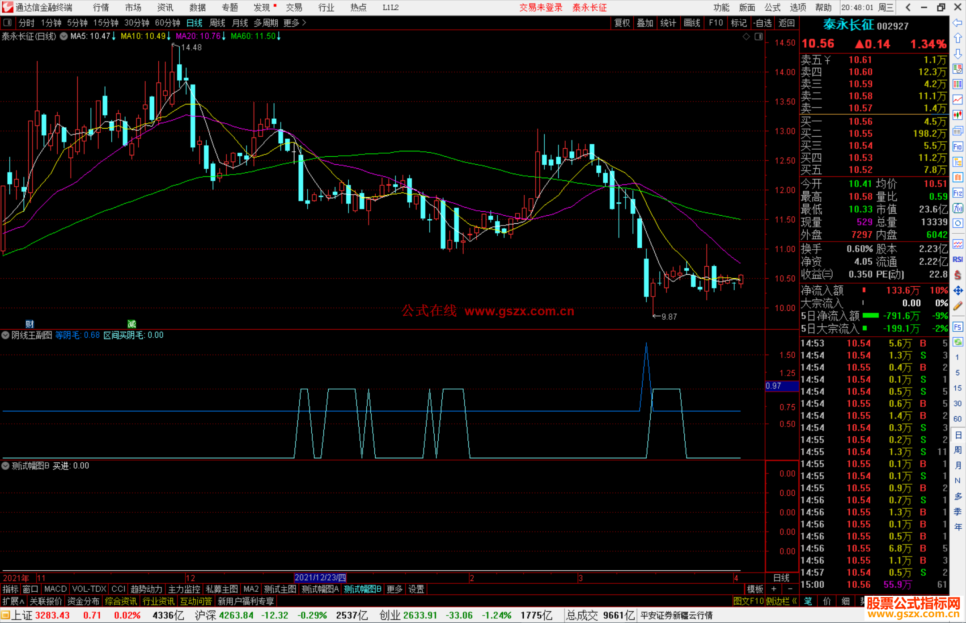Expand main chart indicator menu next to 泰永长征(日线)
Viewport: 966px width, 623px height.
point(64,36)
